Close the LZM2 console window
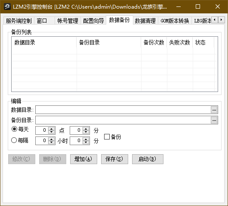Screen dimensions: 228x206 (218, 6)
